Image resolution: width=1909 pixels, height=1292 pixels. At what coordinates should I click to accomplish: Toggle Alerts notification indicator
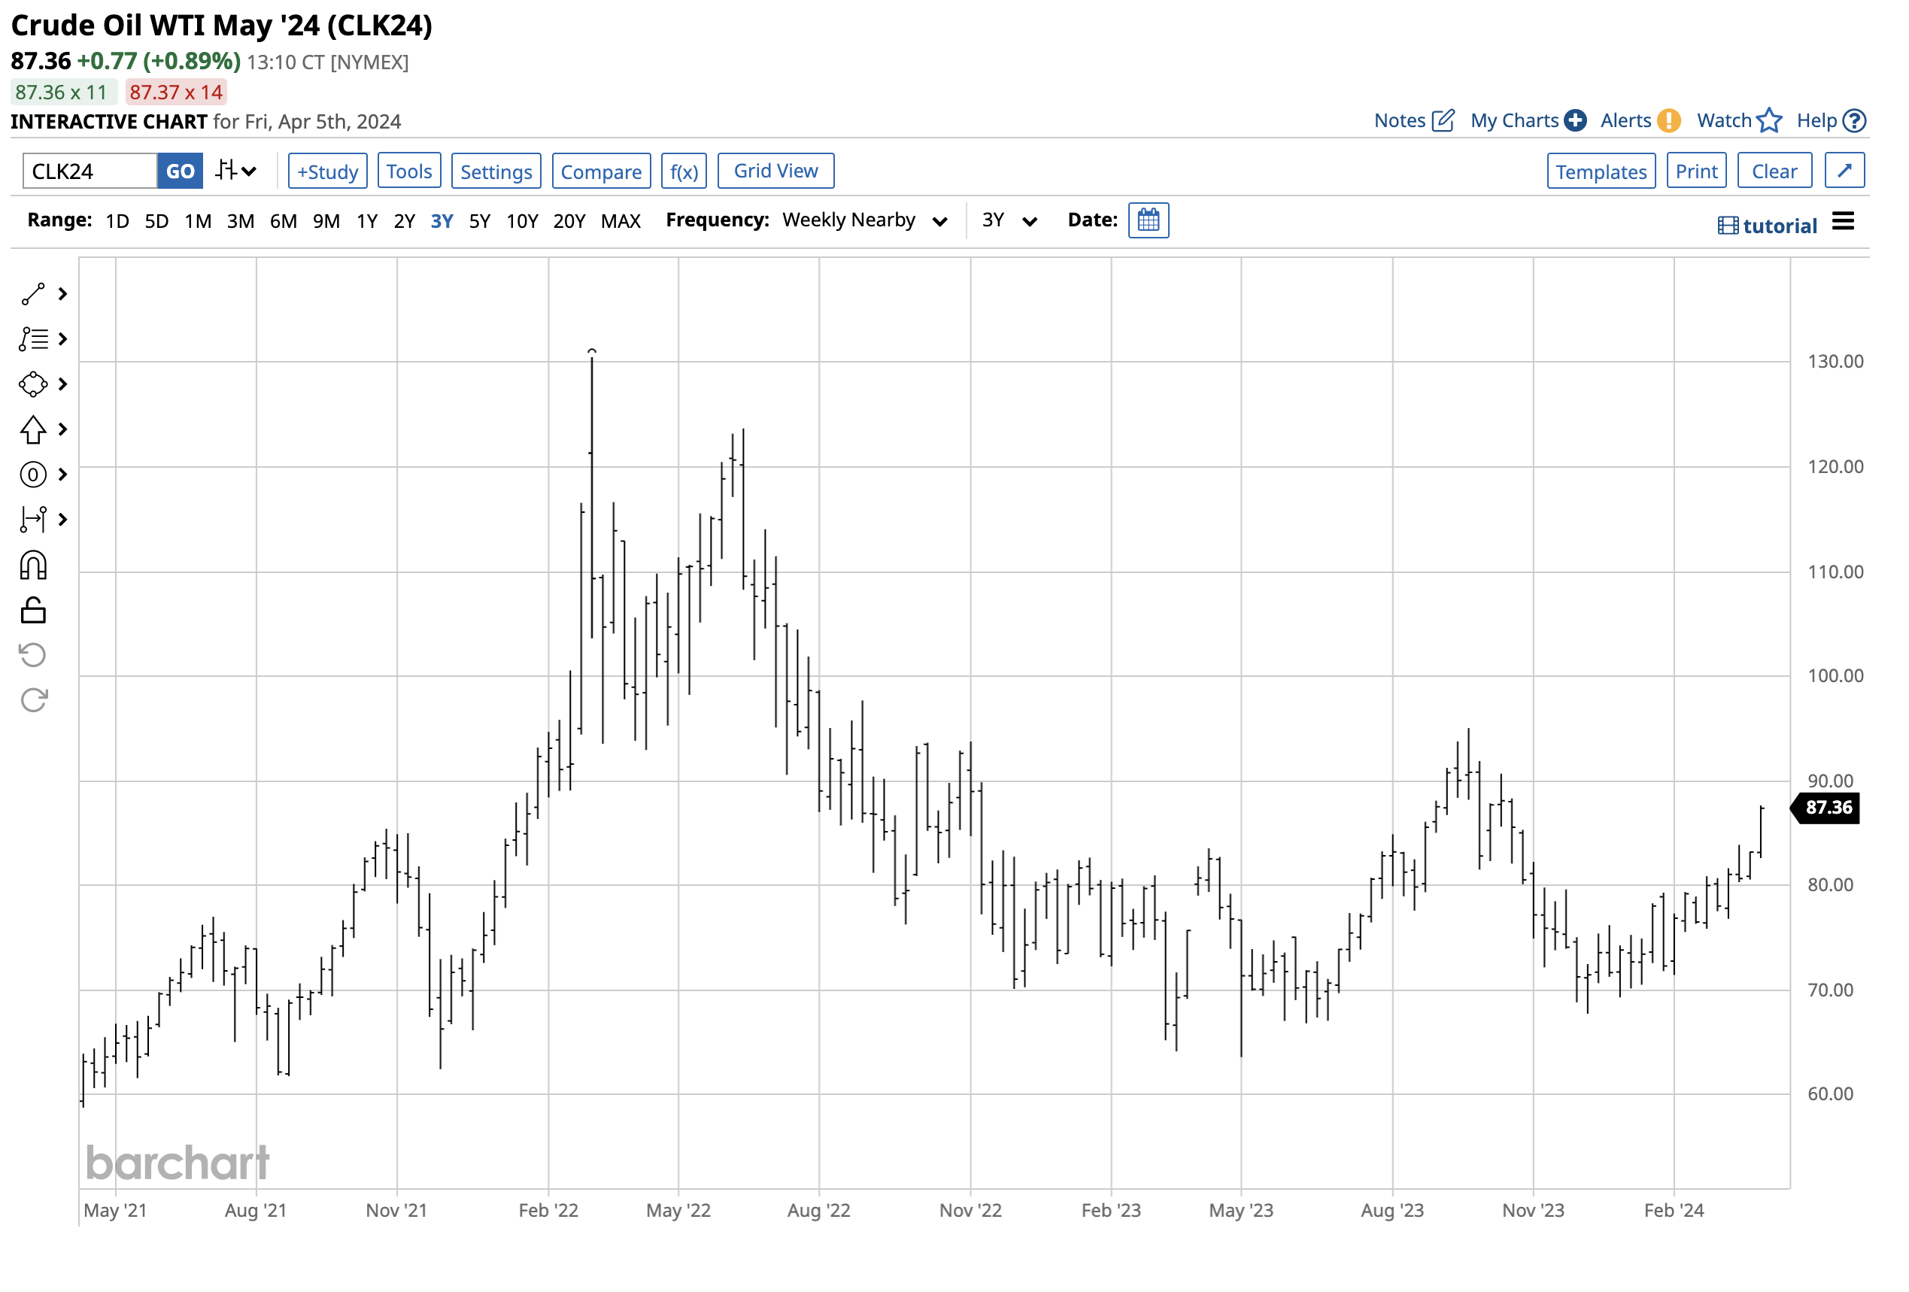point(1668,120)
